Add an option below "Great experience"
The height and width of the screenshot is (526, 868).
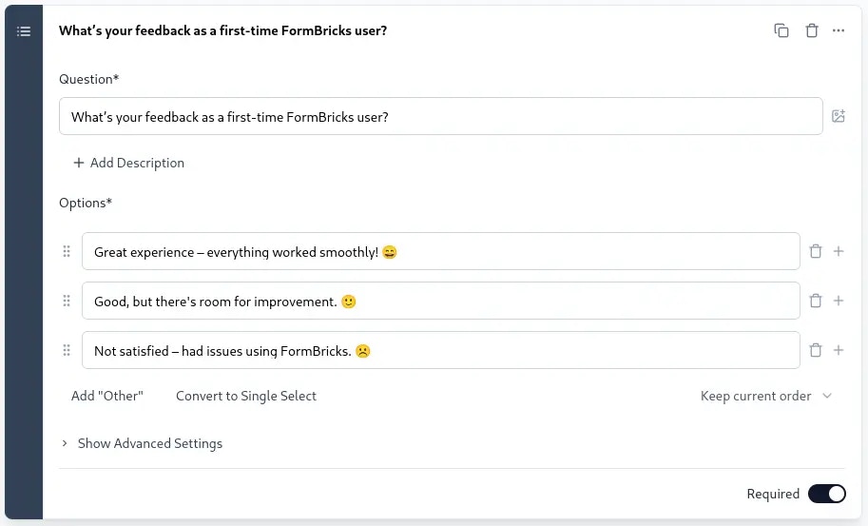839,251
